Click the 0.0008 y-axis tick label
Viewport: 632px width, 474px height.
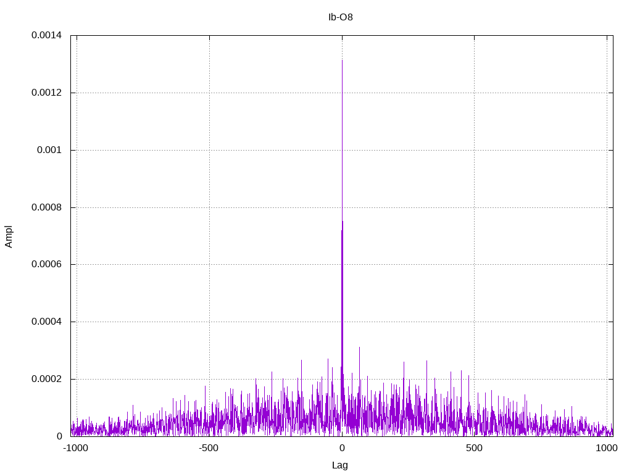47,207
